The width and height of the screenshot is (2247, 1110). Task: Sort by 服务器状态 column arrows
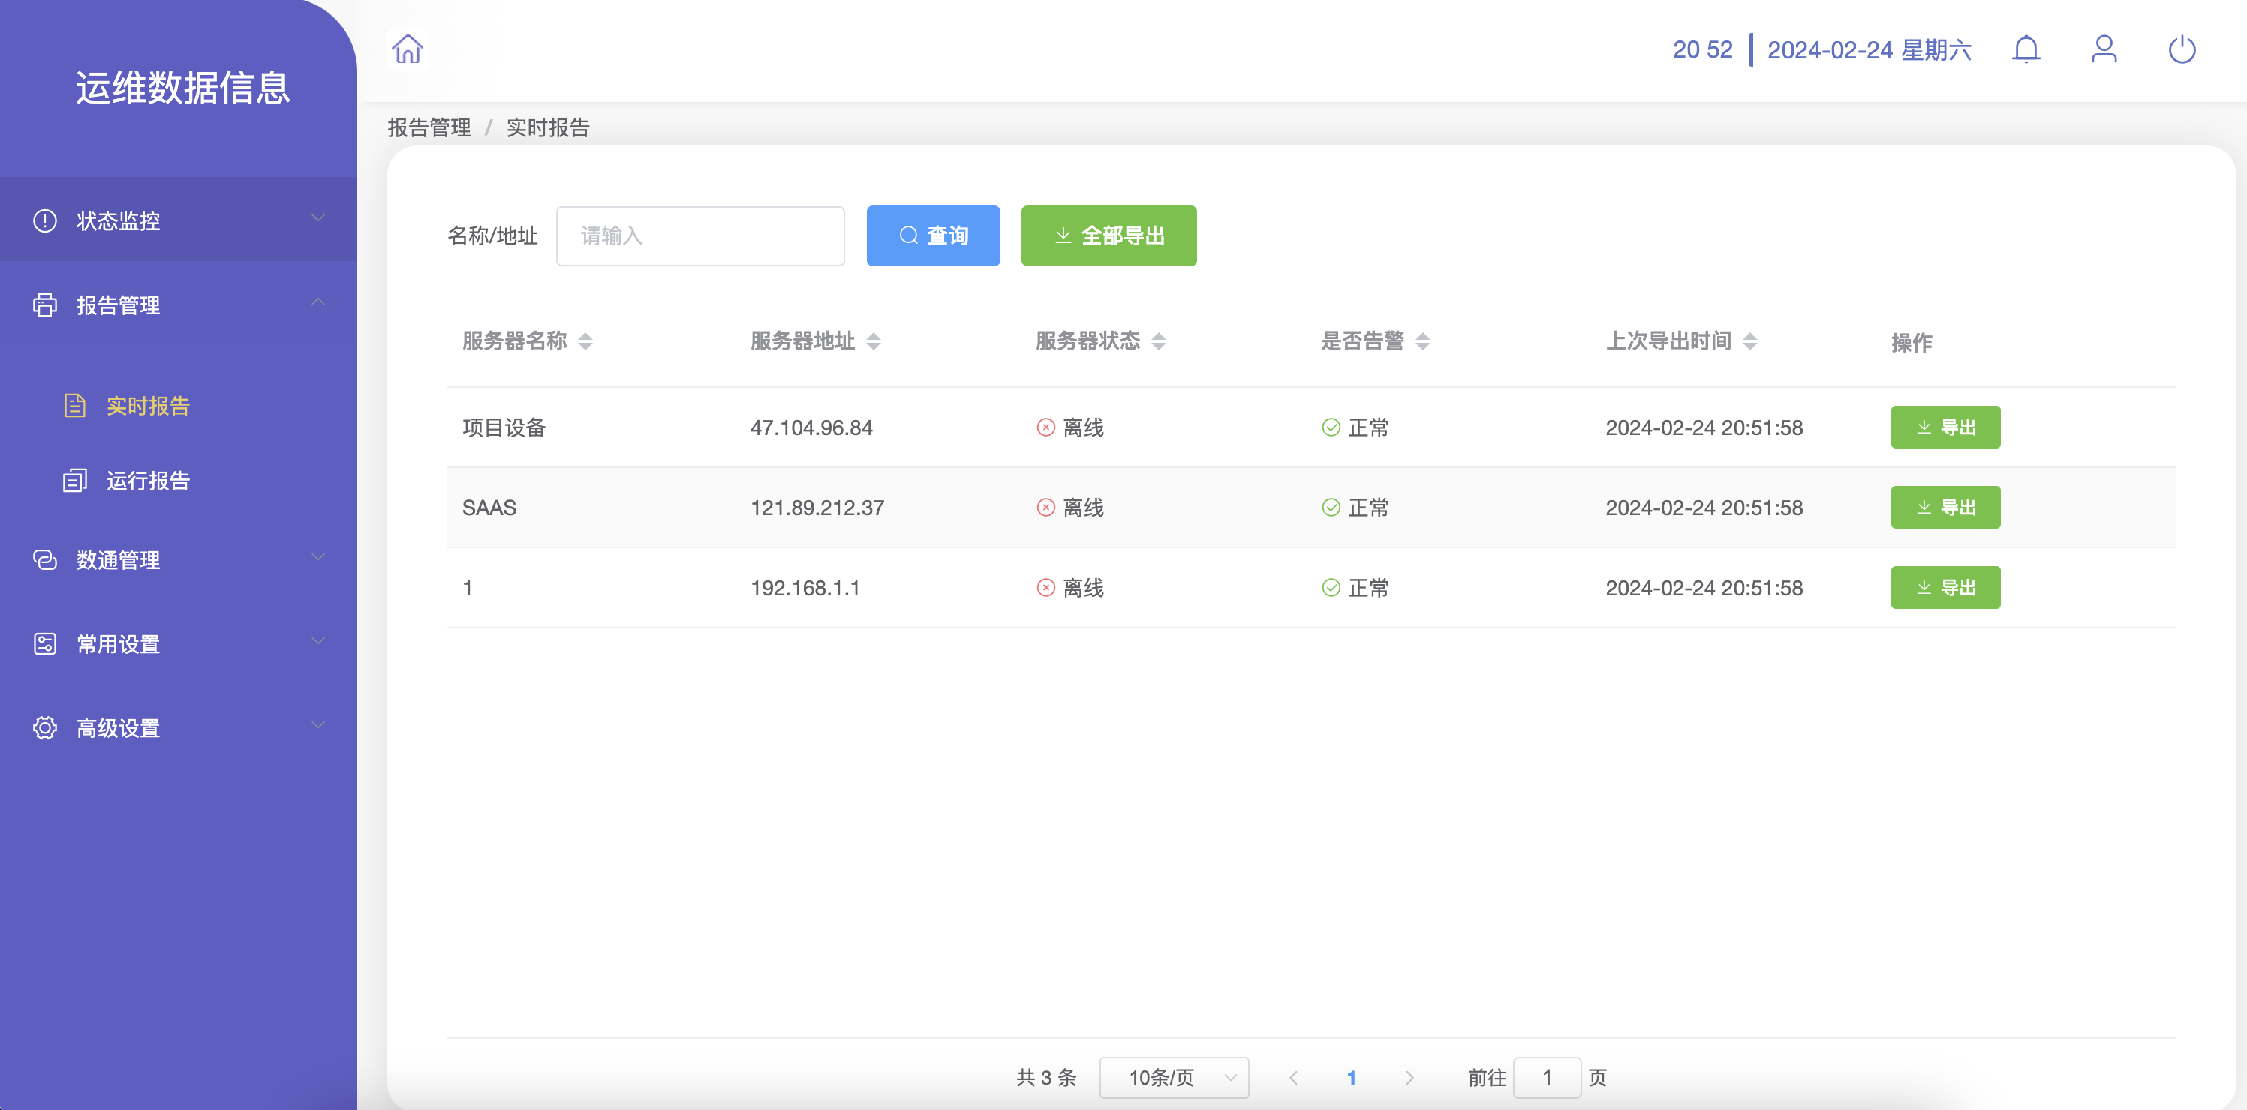tap(1158, 341)
